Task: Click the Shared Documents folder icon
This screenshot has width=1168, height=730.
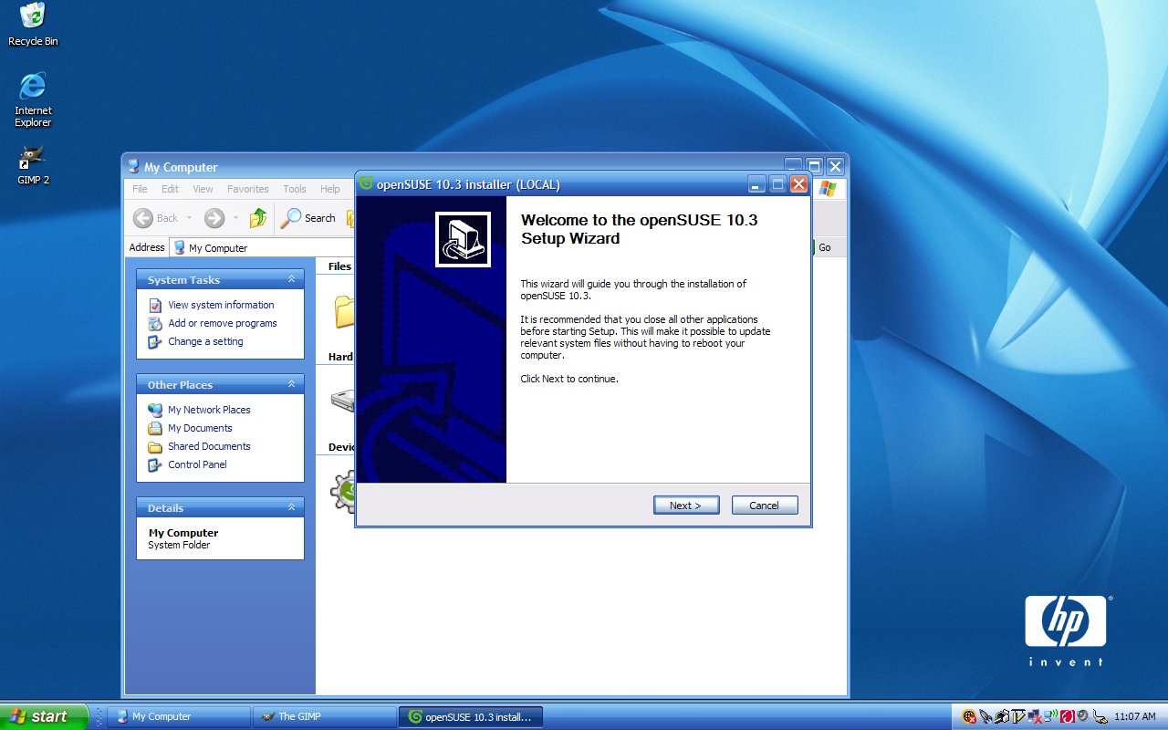Action: 155,446
